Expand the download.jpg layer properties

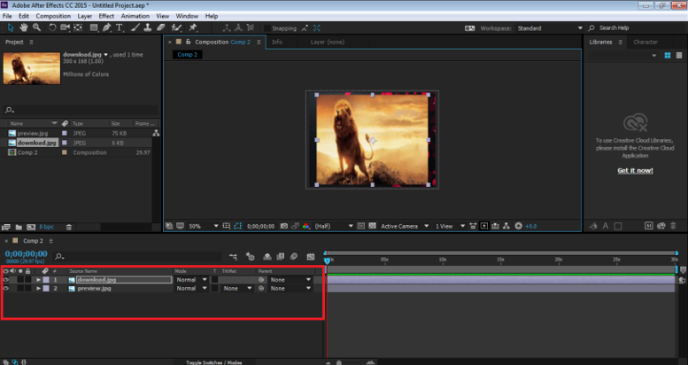pos(38,279)
